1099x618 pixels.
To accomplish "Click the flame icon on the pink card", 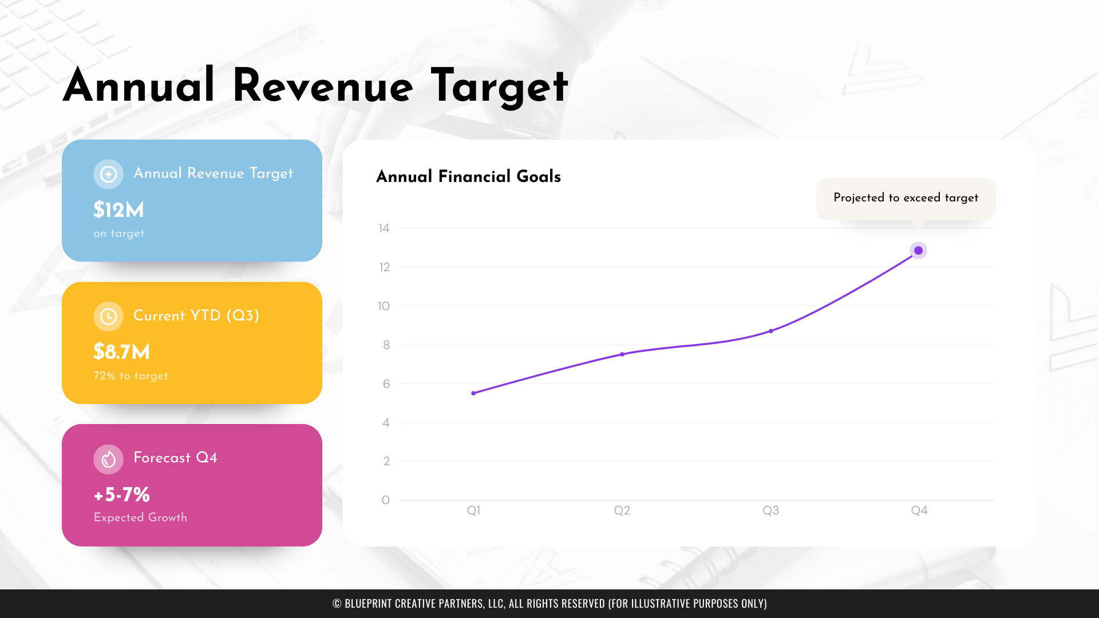I will (x=108, y=459).
